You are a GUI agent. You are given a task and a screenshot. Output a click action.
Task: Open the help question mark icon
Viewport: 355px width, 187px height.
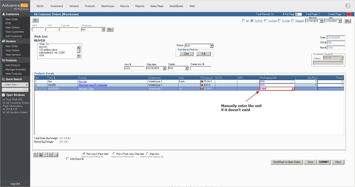[x=348, y=6]
